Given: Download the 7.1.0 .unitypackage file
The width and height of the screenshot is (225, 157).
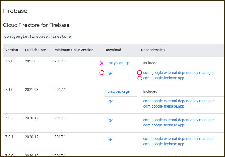Looking at the screenshot, I should [118, 91].
